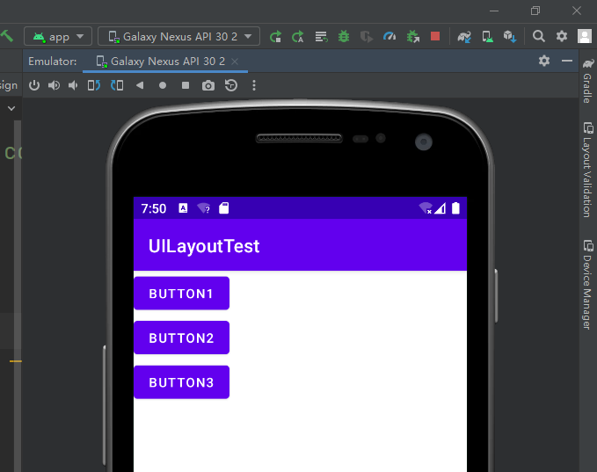Click the emulator Volume Down icon
This screenshot has height=472, width=597.
(73, 85)
